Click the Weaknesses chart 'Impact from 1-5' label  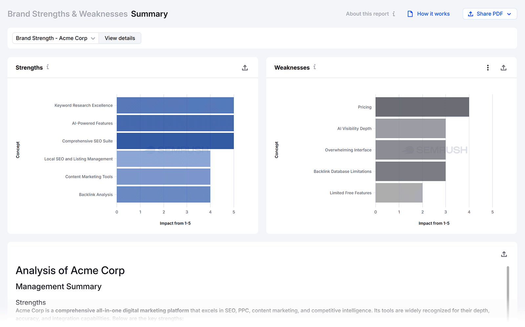coord(434,223)
